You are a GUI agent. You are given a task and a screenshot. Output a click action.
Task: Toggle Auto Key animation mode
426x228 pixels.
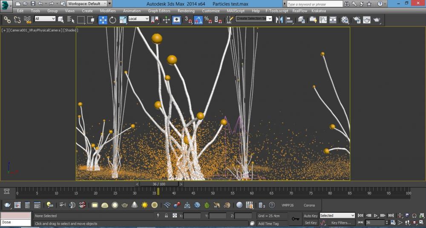[310, 216]
